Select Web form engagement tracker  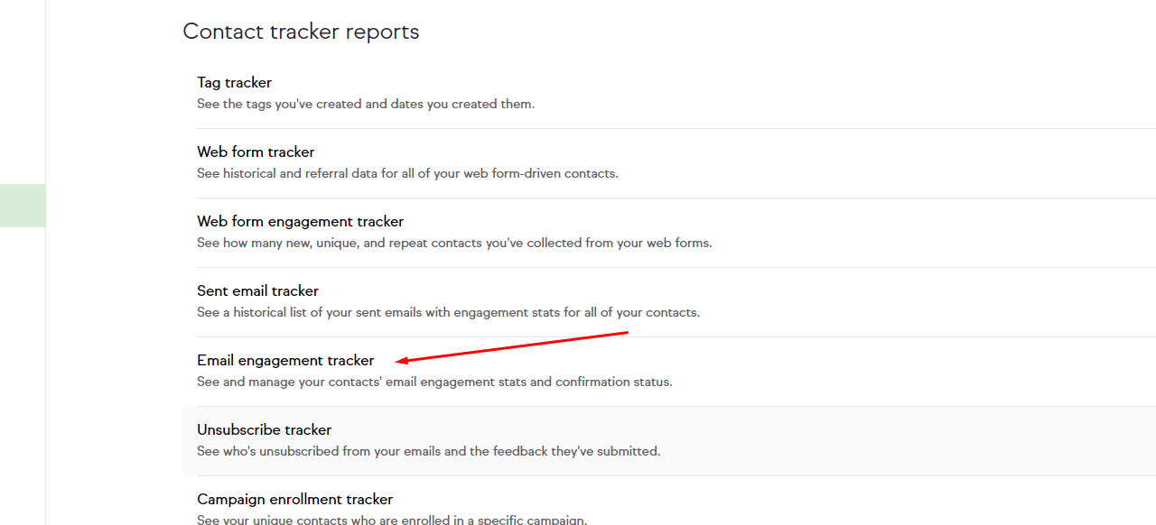coord(300,222)
